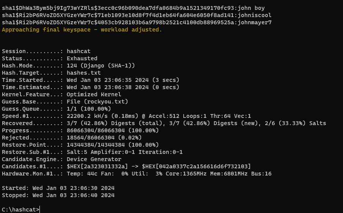The image size is (343, 213).
Task: Click the Rejected value "18564/86066304 (0.02%)"
Action: tap(104, 138)
